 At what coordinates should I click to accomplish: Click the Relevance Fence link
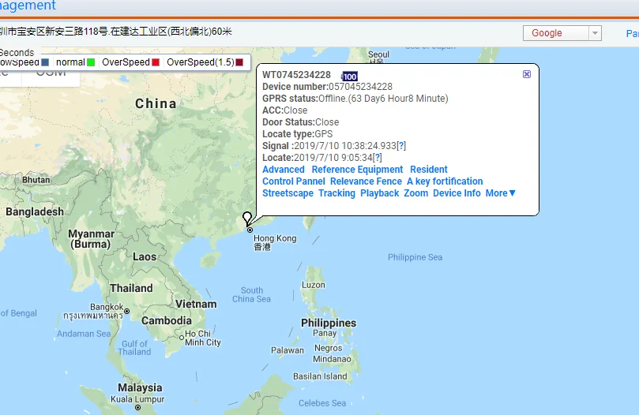pyautogui.click(x=366, y=181)
